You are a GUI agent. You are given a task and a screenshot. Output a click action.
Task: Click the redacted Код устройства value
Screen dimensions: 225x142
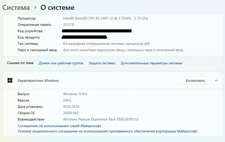point(97,31)
